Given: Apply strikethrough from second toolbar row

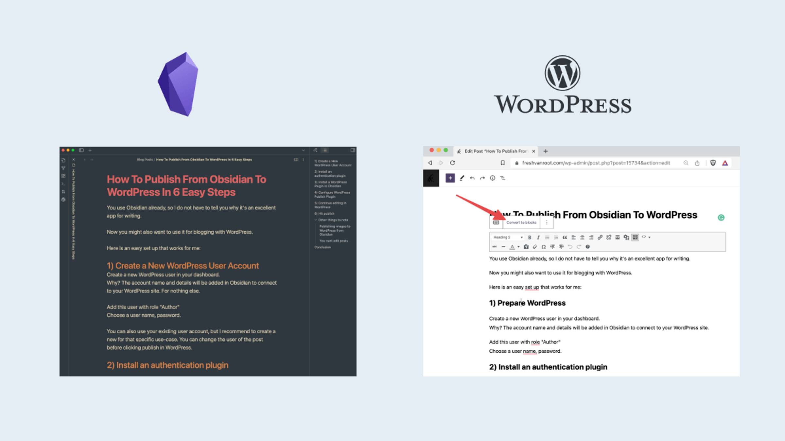Looking at the screenshot, I should pos(495,247).
